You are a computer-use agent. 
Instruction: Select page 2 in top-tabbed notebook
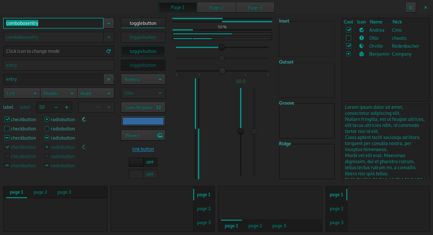click(40, 192)
